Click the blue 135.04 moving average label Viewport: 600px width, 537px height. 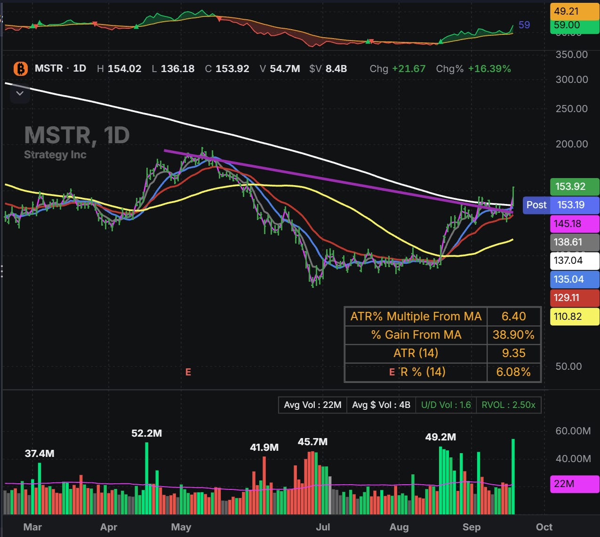(x=575, y=279)
